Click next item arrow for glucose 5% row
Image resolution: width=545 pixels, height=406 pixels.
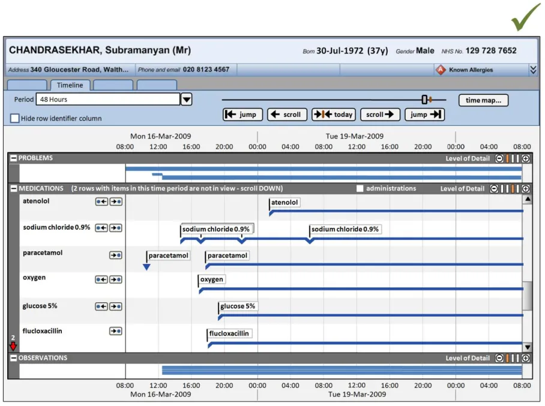[x=116, y=306]
